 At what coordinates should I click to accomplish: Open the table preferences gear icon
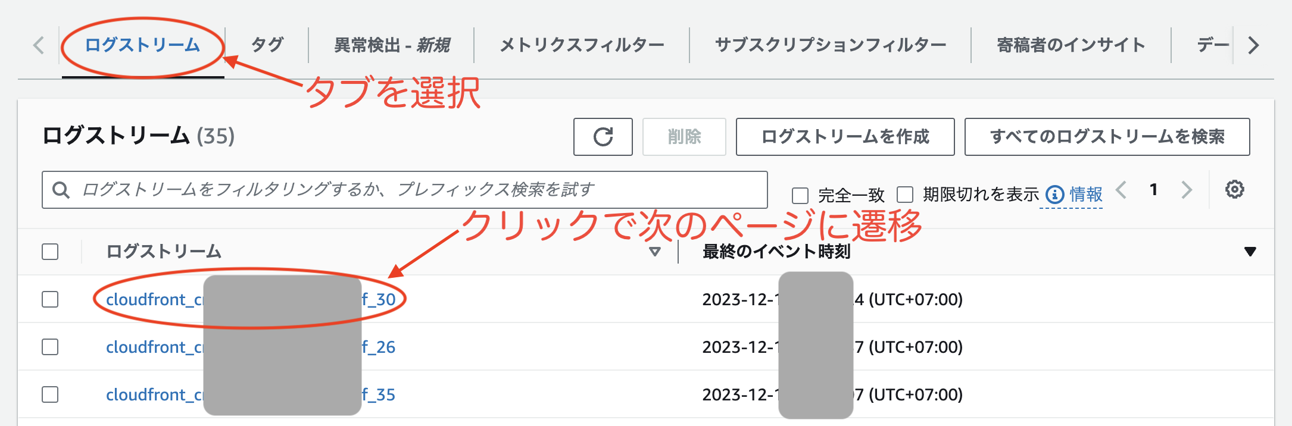pos(1234,190)
